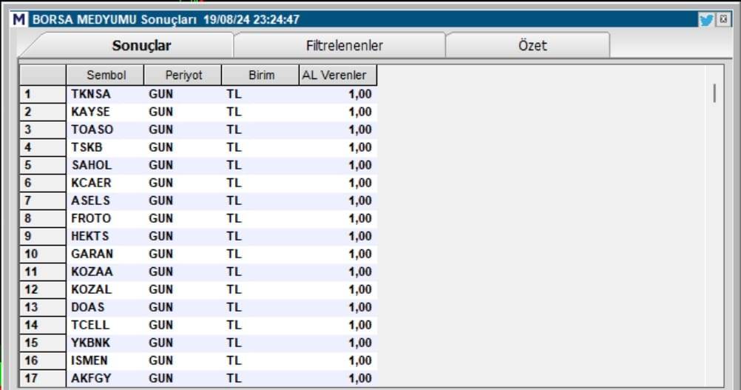
Task: Click the TL unit cell for YKBNK
Action: tap(261, 343)
